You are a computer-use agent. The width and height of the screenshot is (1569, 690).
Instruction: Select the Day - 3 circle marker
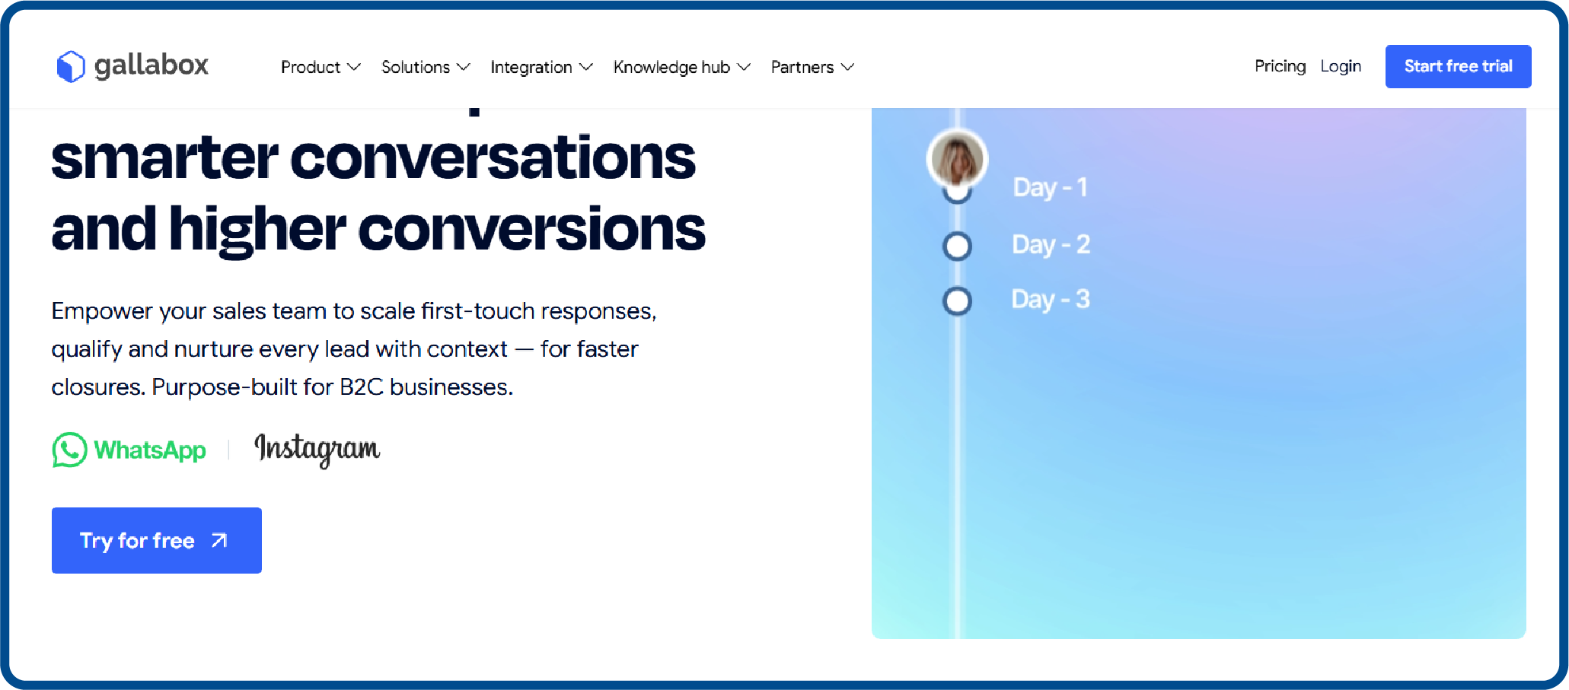(x=956, y=300)
